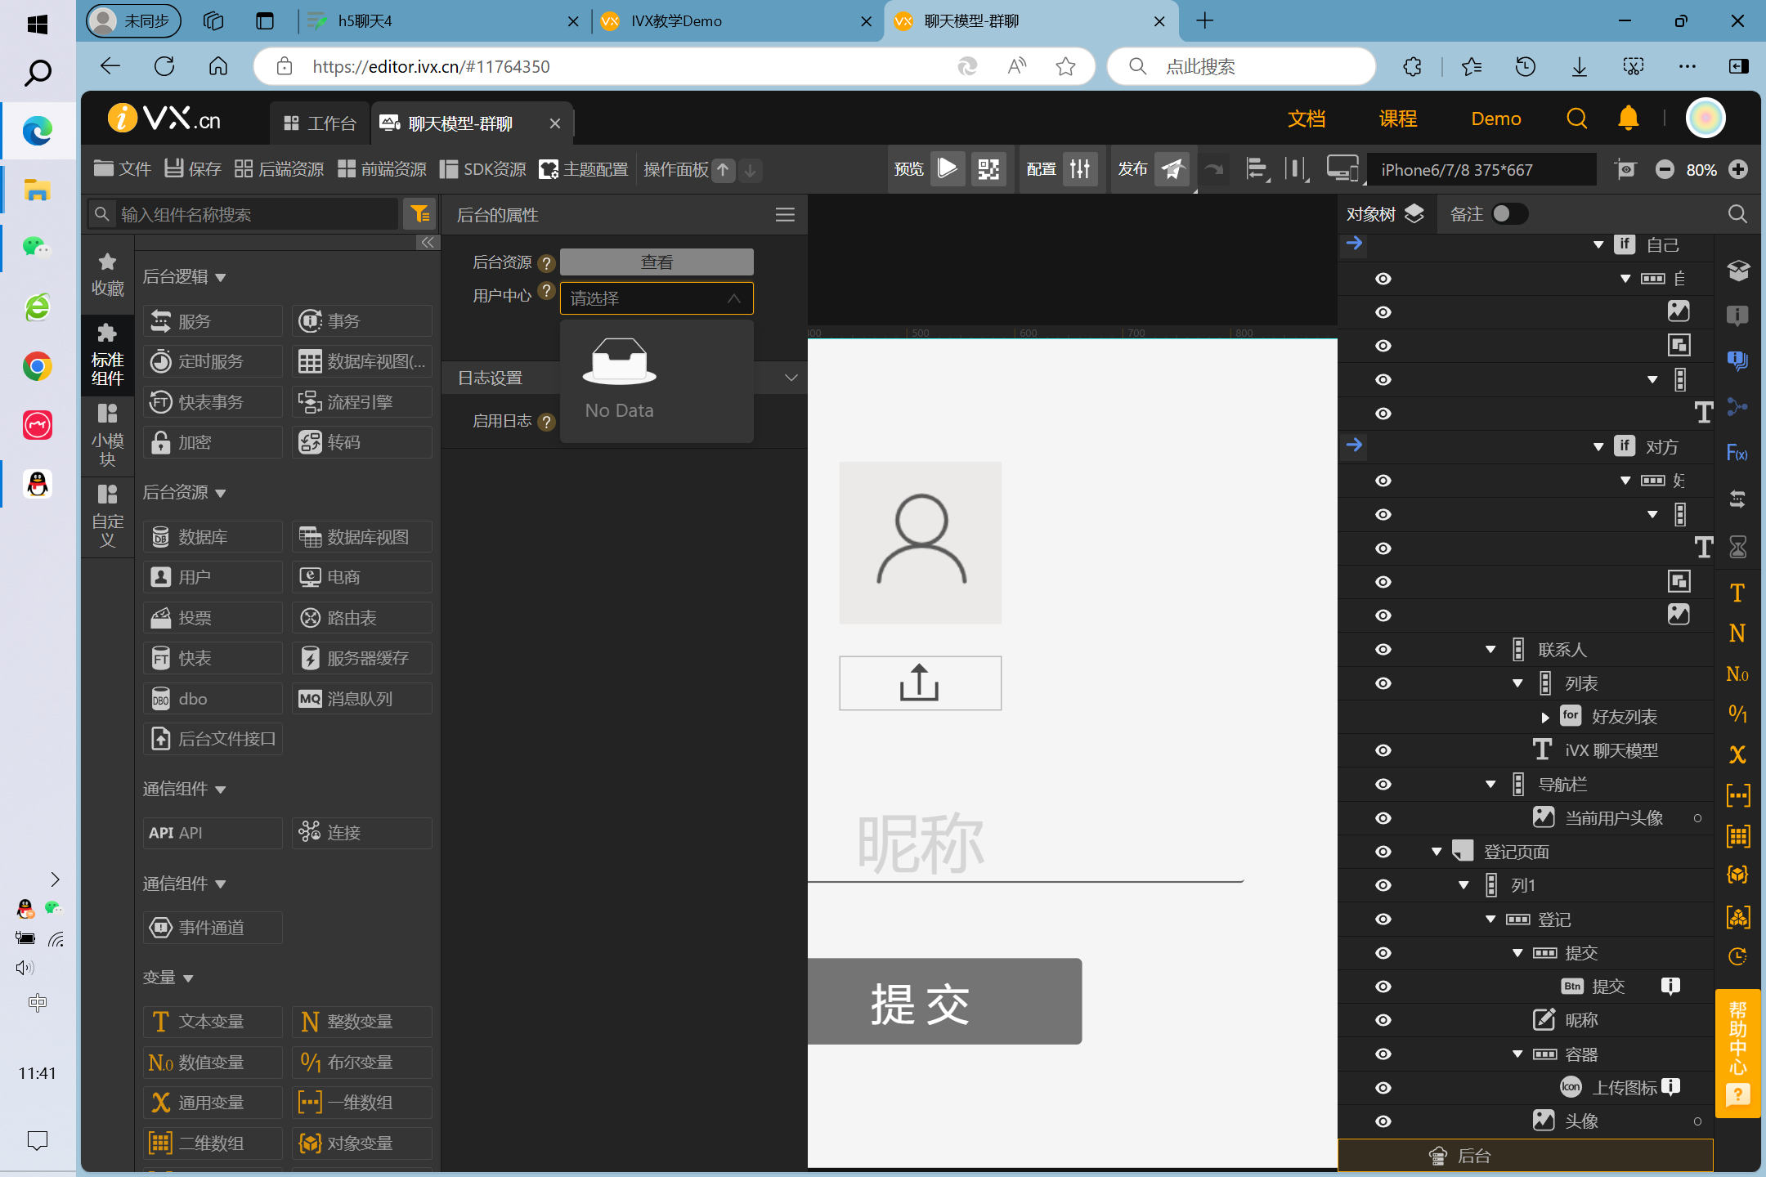Toggle visibility of 上传图标 row
The image size is (1766, 1177).
point(1383,1087)
